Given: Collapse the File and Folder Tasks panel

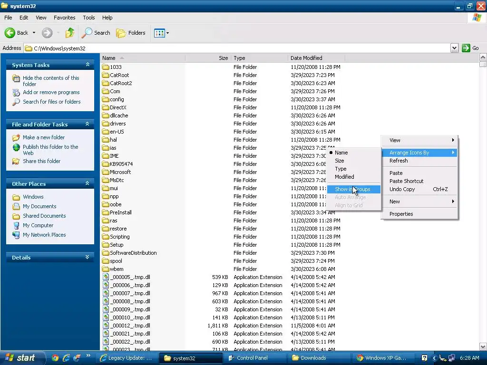Looking at the screenshot, I should pyautogui.click(x=88, y=124).
